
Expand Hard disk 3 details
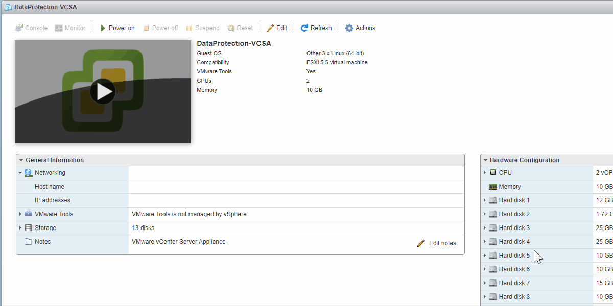(485, 228)
